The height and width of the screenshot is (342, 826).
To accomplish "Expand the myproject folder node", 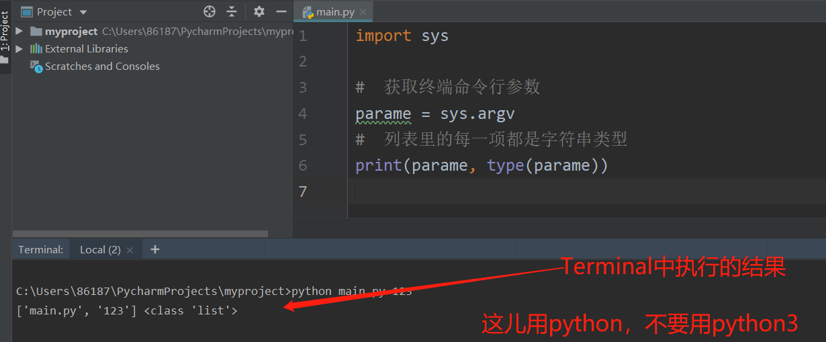I will point(19,32).
